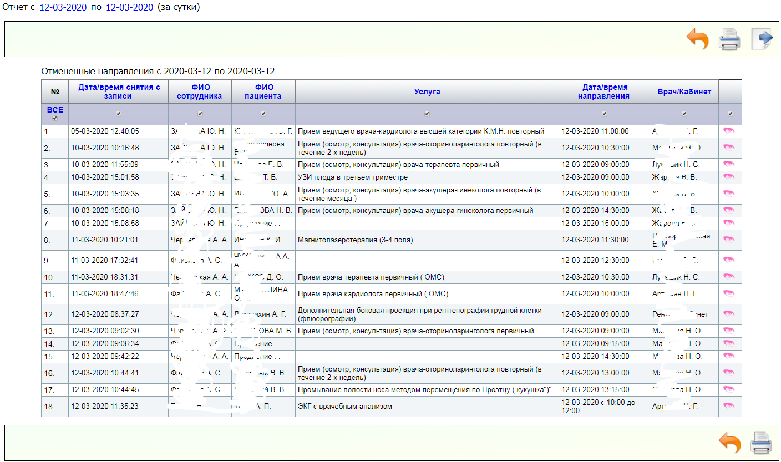781x462 pixels.
Task: Click pink eye icon in row 12
Action: 729,314
